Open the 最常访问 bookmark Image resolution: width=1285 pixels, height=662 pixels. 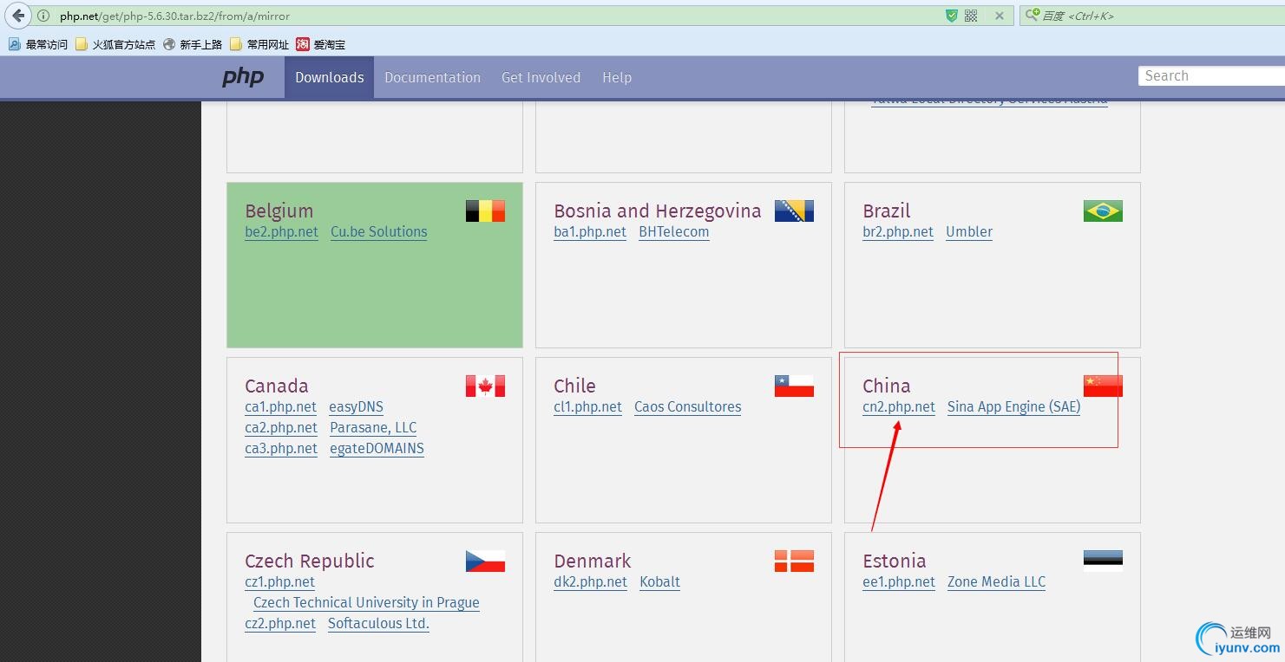[37, 44]
